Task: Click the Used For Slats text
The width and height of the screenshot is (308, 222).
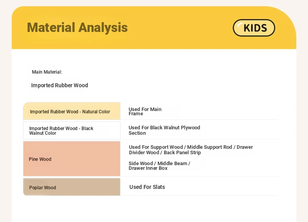Action: (x=147, y=187)
